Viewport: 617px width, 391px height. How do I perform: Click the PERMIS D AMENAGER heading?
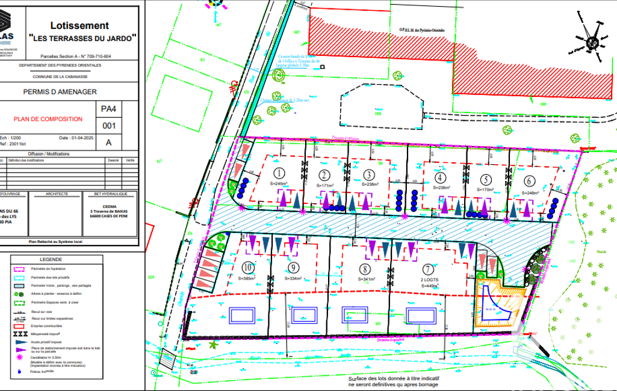59,92
